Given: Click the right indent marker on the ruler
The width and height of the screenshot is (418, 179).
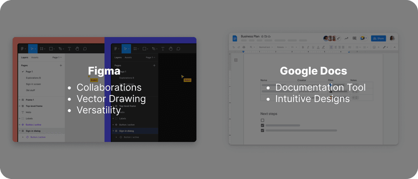Looking at the screenshot, I should pos(349,52).
